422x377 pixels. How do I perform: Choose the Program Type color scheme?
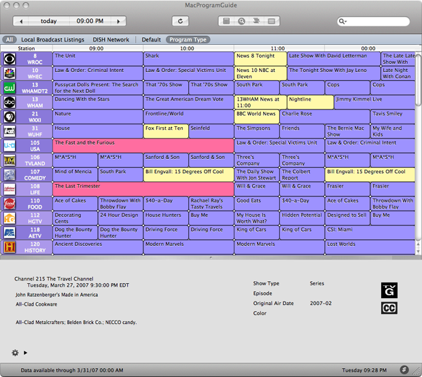(x=188, y=39)
